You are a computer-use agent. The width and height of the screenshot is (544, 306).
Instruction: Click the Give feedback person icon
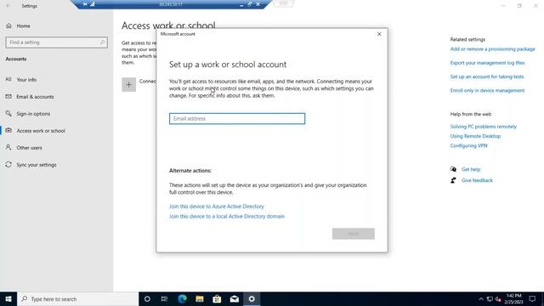[x=453, y=180]
